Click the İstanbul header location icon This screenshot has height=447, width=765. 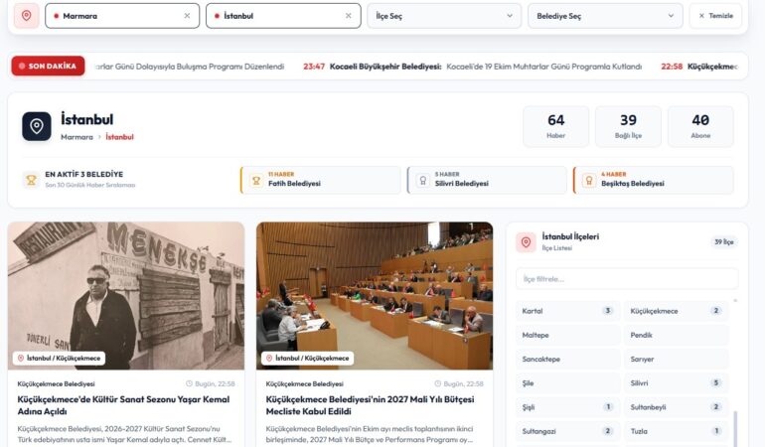pyautogui.click(x=37, y=126)
